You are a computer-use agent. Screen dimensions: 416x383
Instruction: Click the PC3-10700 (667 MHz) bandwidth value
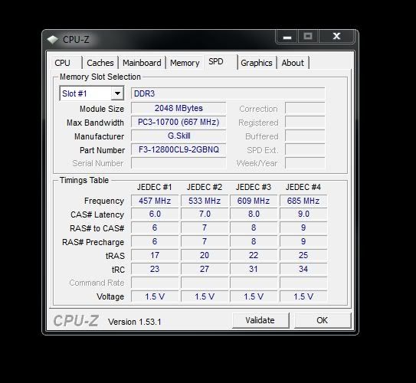(179, 122)
